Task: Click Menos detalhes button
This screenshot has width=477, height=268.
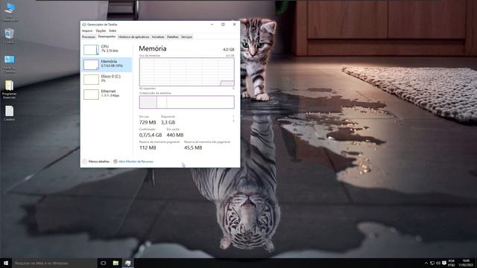Action: 96,162
